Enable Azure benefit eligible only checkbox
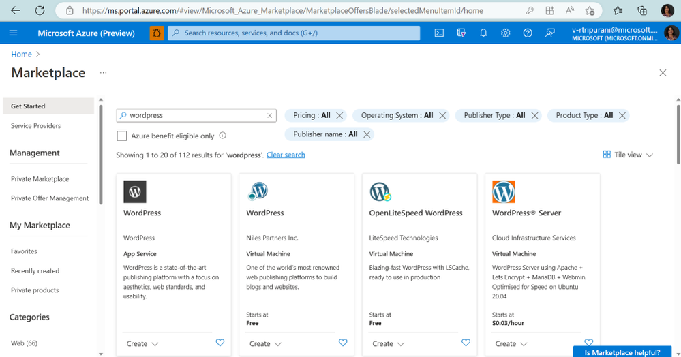Screen dimensions: 681x357 pos(122,136)
